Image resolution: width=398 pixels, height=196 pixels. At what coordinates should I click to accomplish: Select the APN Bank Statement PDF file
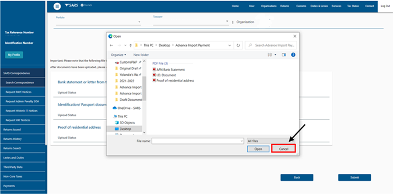click(170, 70)
